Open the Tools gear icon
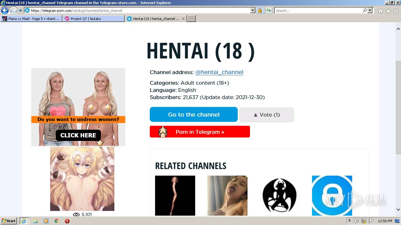 pos(396,11)
